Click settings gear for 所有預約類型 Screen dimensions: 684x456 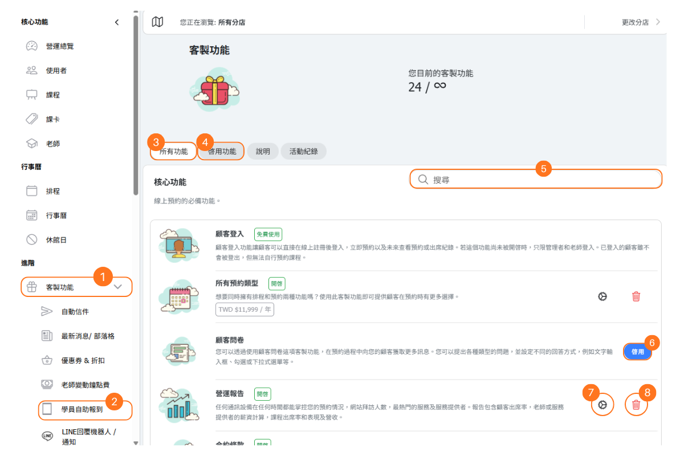[x=602, y=296]
